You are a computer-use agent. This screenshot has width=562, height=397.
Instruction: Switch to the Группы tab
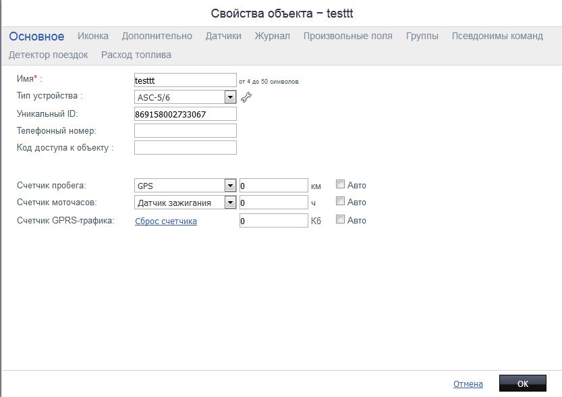422,36
